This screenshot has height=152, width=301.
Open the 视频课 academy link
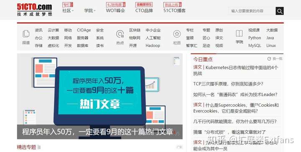click(254, 30)
